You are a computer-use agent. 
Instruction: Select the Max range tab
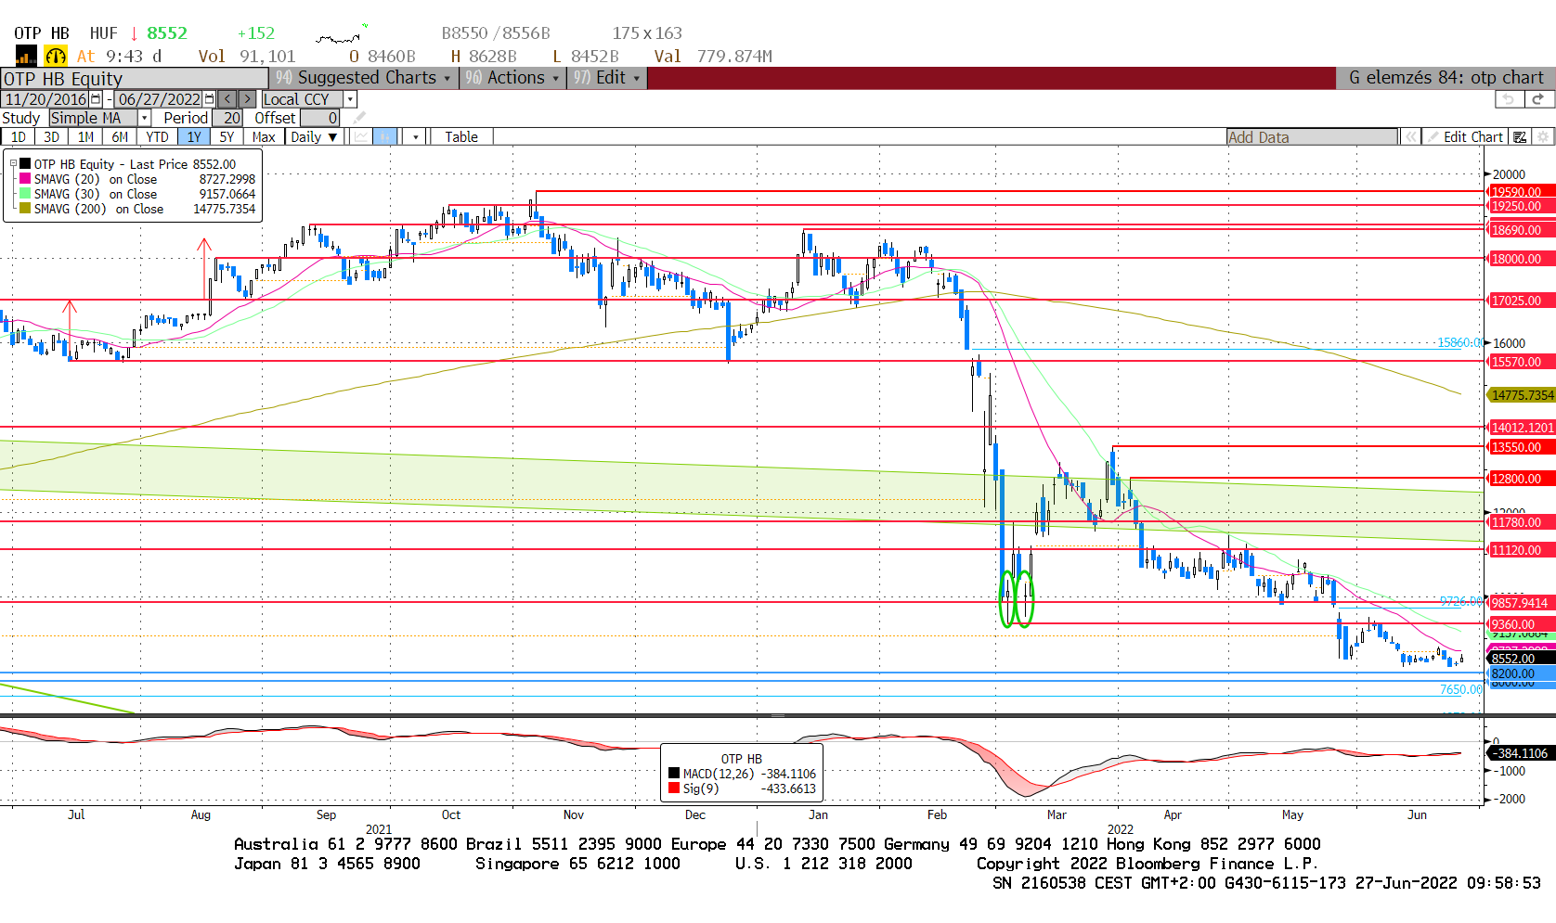264,136
